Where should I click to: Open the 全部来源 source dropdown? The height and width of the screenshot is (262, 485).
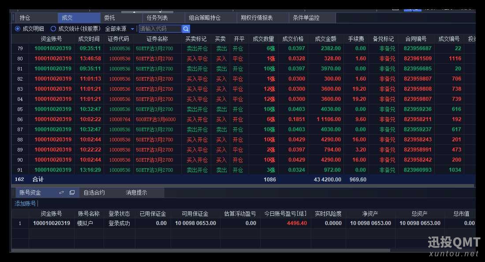[x=119, y=29]
